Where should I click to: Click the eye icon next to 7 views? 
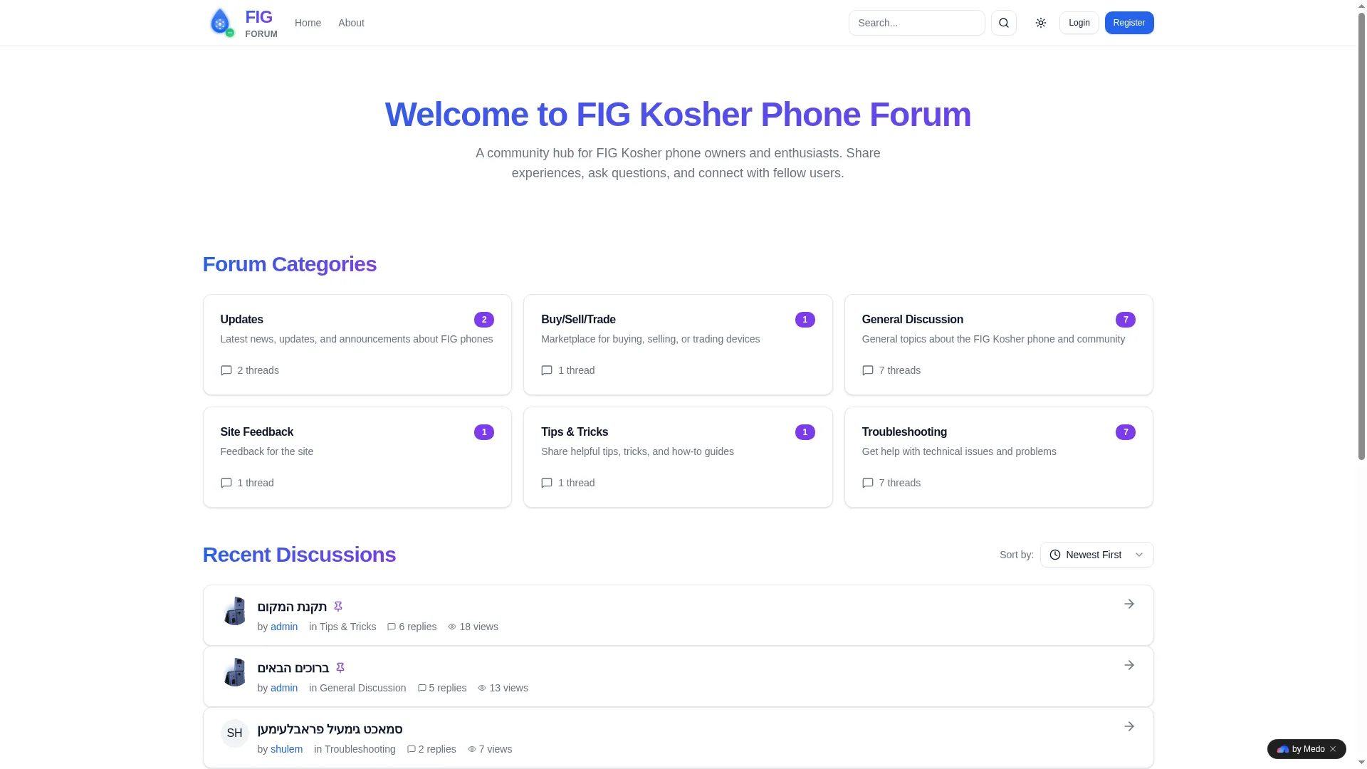[472, 749]
